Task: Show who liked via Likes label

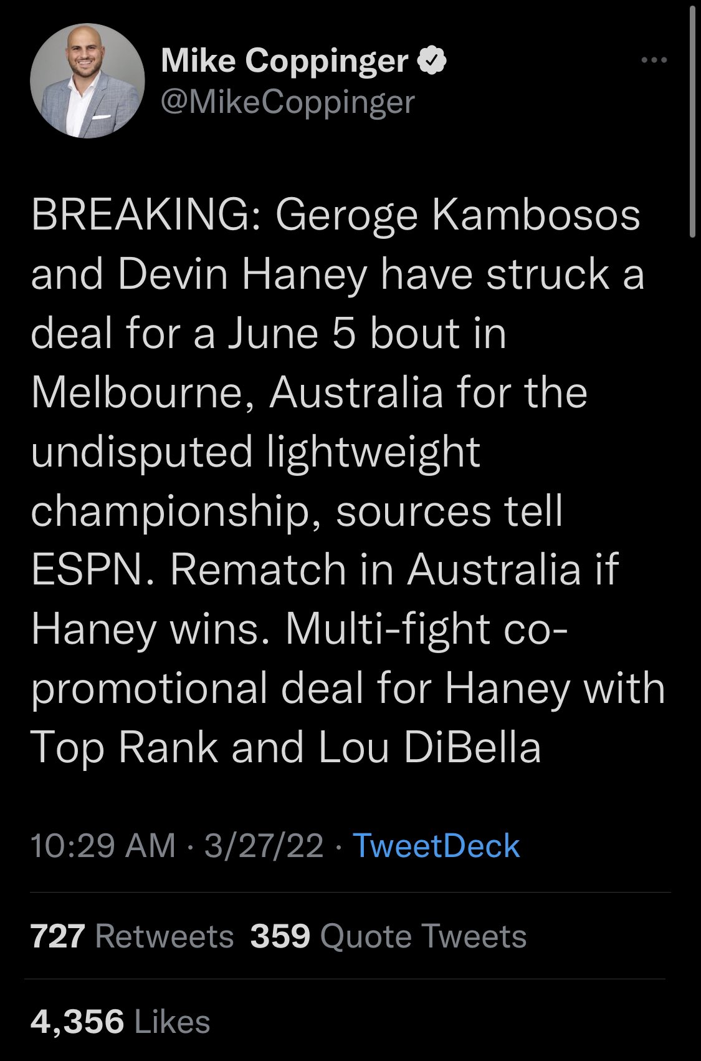Action: tap(172, 1022)
